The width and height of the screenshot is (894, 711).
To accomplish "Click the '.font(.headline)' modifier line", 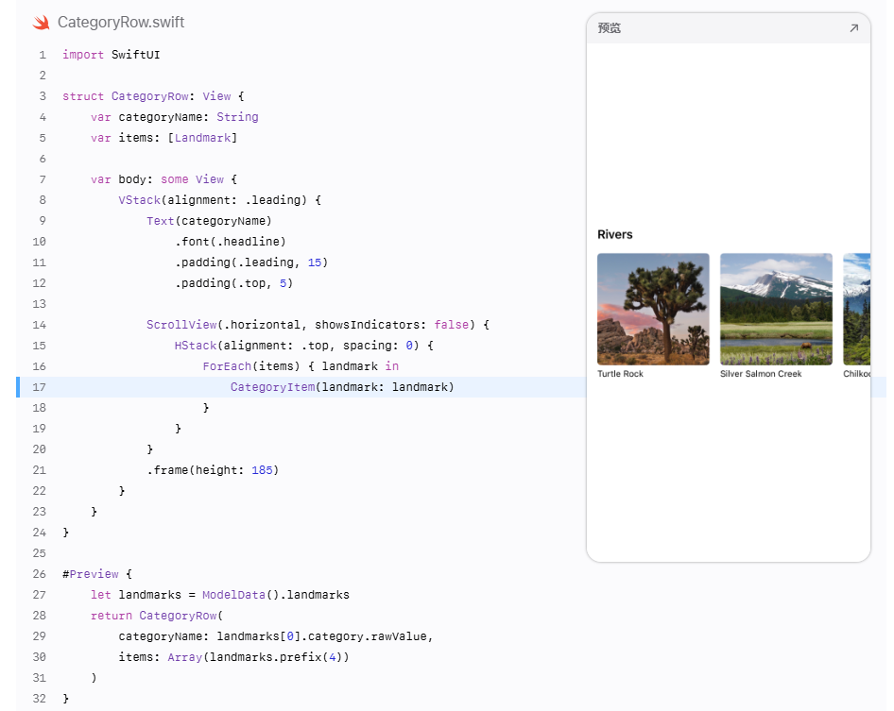I will (231, 242).
